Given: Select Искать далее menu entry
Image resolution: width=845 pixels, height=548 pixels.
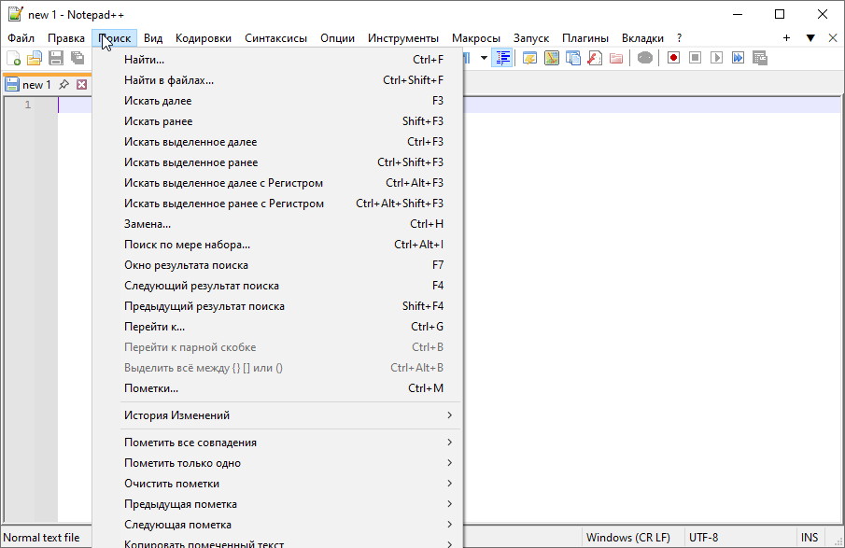Looking at the screenshot, I should (x=277, y=101).
